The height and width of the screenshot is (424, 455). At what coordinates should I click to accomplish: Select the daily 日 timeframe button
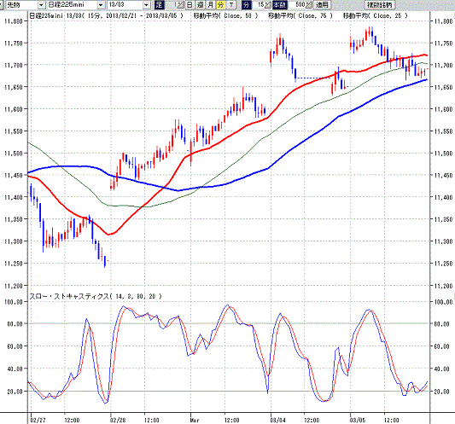click(190, 4)
